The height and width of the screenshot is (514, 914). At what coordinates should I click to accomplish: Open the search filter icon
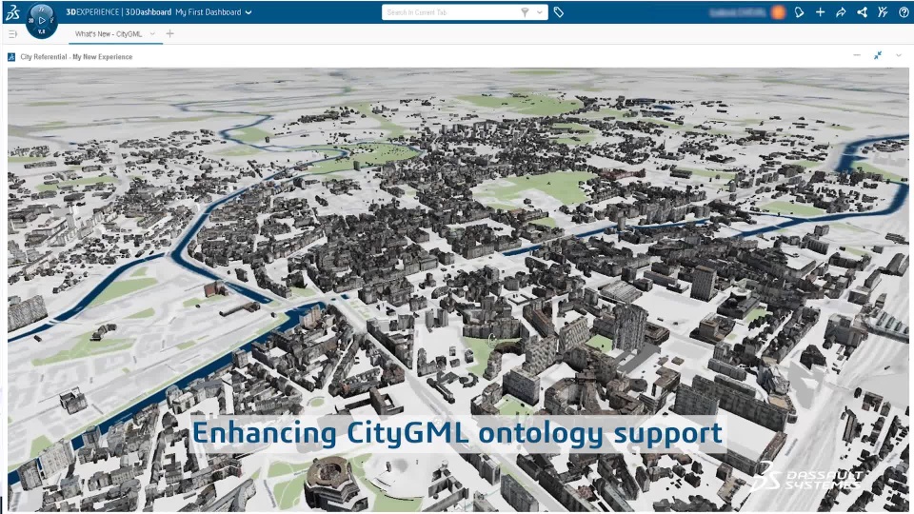525,12
